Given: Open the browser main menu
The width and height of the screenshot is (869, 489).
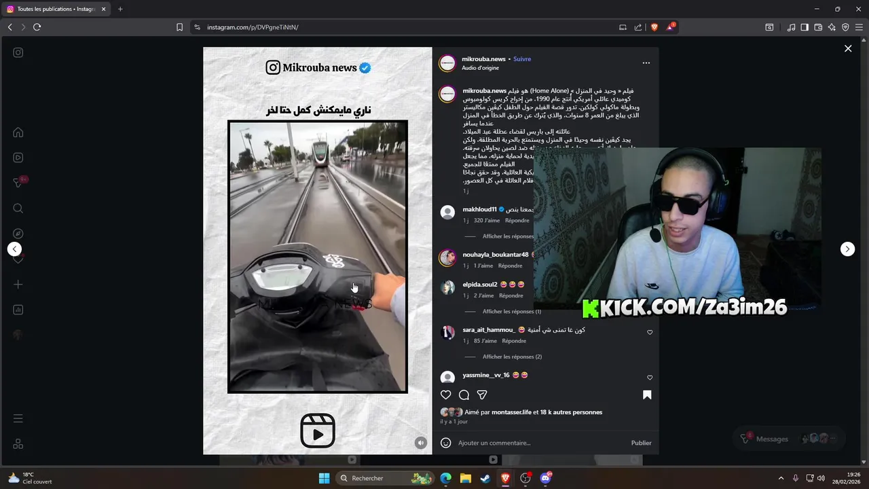Looking at the screenshot, I should click(x=859, y=27).
